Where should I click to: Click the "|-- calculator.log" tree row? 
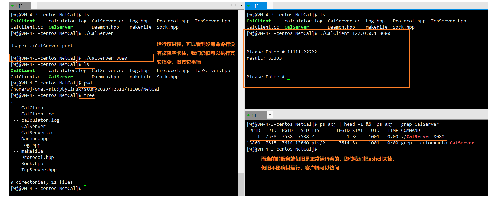(x=35, y=120)
